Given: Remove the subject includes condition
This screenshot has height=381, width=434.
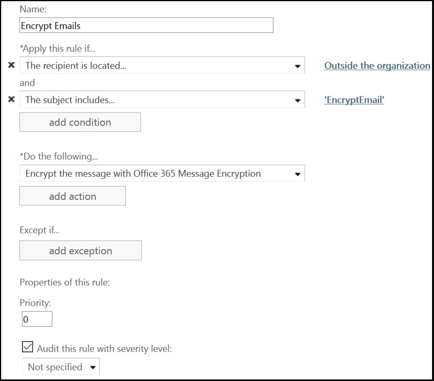Looking at the screenshot, I should (11, 99).
